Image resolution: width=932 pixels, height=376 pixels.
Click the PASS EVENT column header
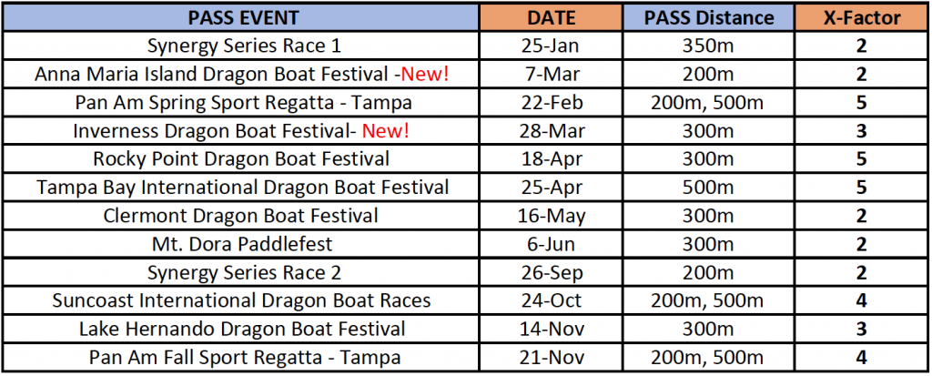(243, 17)
